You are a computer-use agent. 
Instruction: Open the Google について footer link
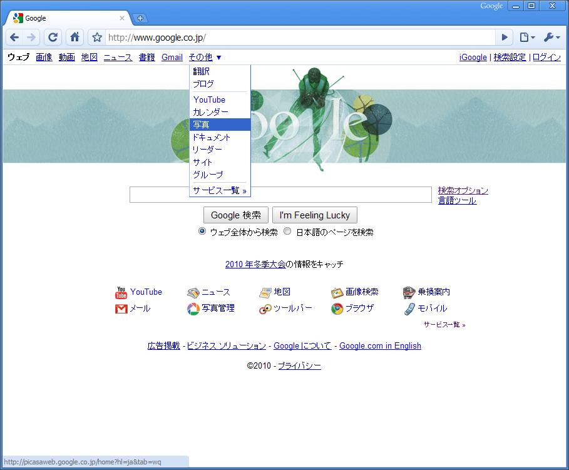[302, 345]
